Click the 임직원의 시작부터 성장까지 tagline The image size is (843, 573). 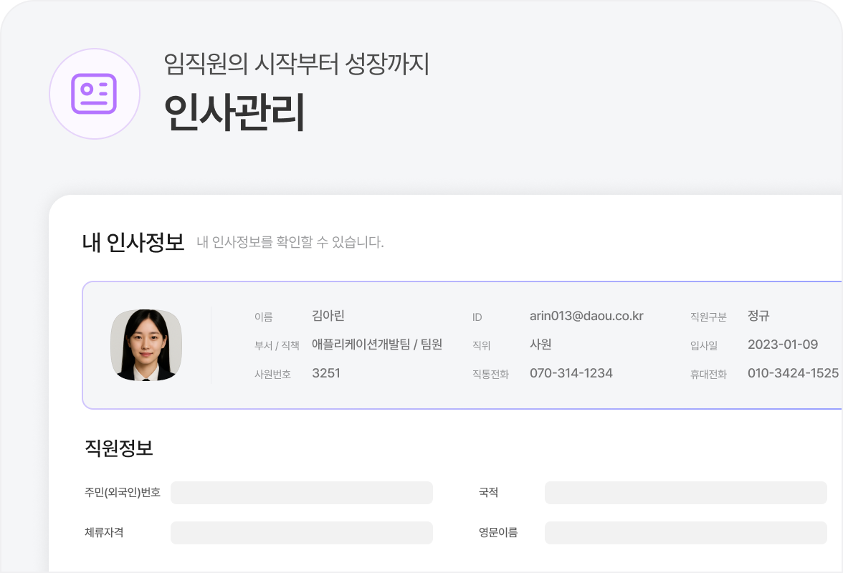(x=296, y=64)
